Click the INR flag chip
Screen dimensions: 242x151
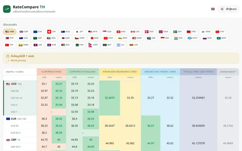tap(178, 38)
